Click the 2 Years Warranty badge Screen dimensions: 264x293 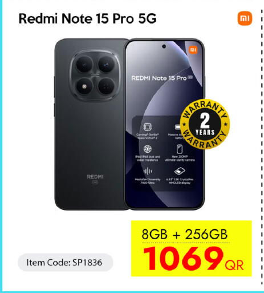point(205,124)
